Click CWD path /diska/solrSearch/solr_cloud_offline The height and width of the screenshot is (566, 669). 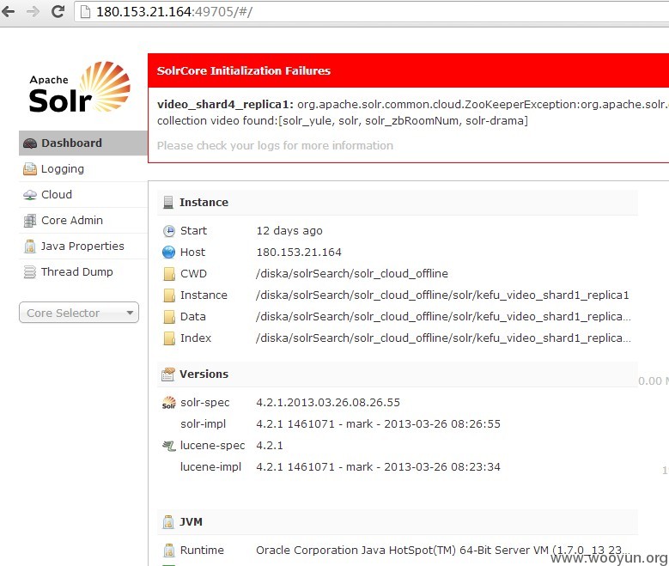pos(352,274)
